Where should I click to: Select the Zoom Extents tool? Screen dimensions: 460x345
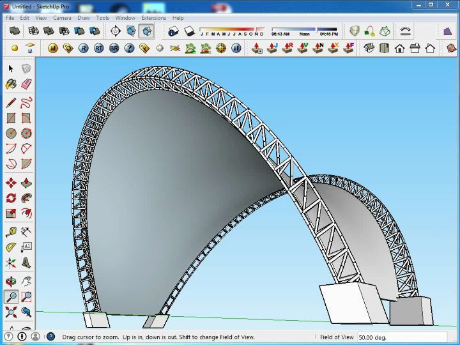tap(11, 312)
